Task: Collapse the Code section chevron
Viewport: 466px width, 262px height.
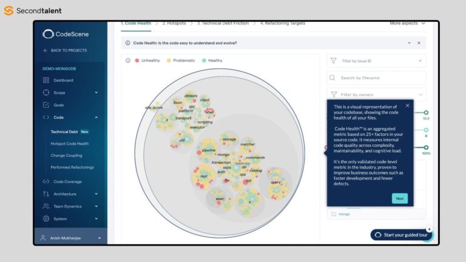Action: 96,118
